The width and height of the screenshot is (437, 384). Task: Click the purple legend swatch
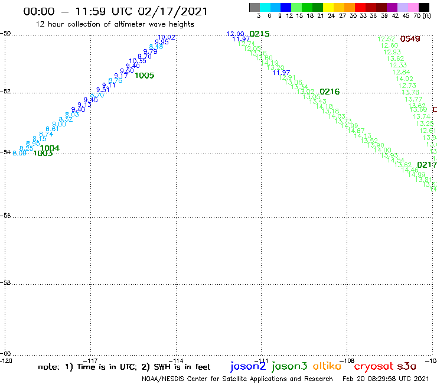[392, 7]
